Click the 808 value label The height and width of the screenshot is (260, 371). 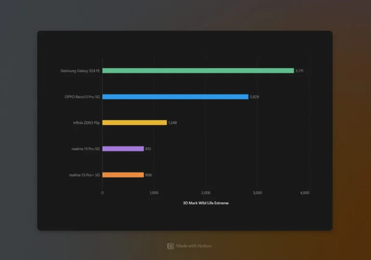tap(148, 175)
